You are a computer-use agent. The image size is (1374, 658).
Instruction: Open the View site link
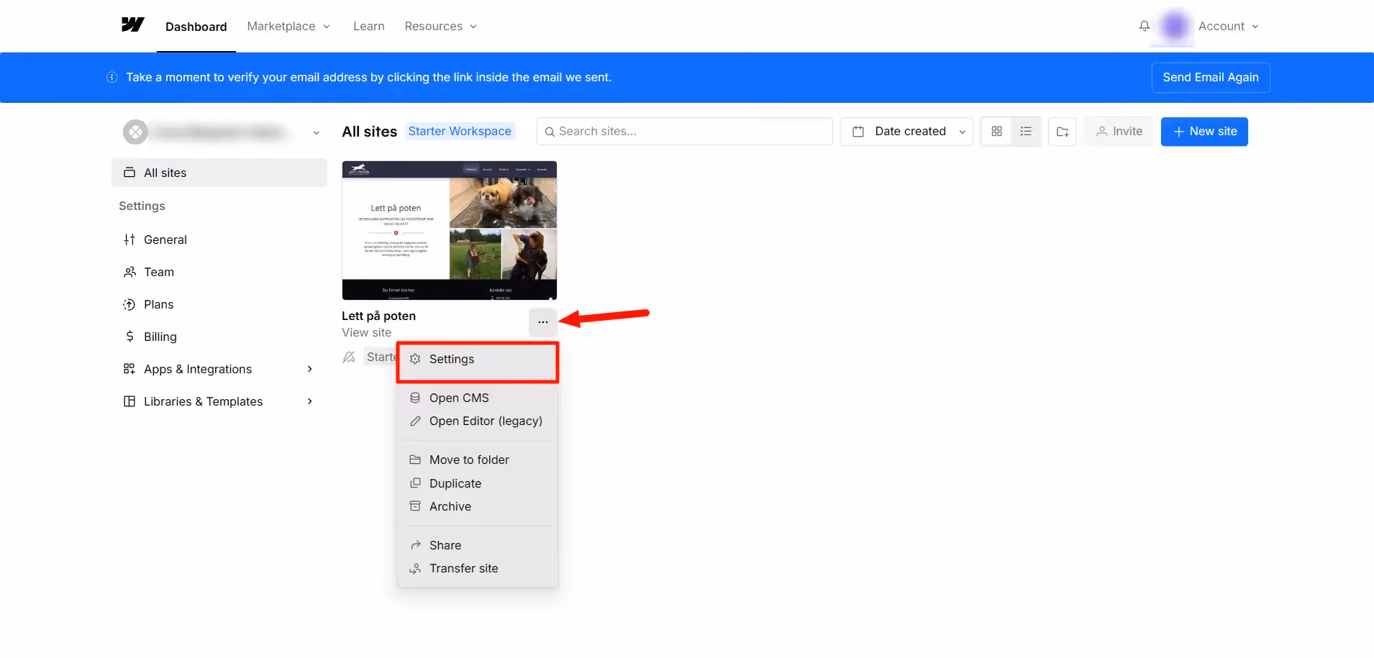[x=367, y=332]
